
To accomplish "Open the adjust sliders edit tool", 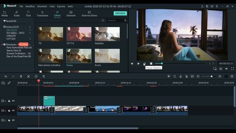I will tap(44, 76).
